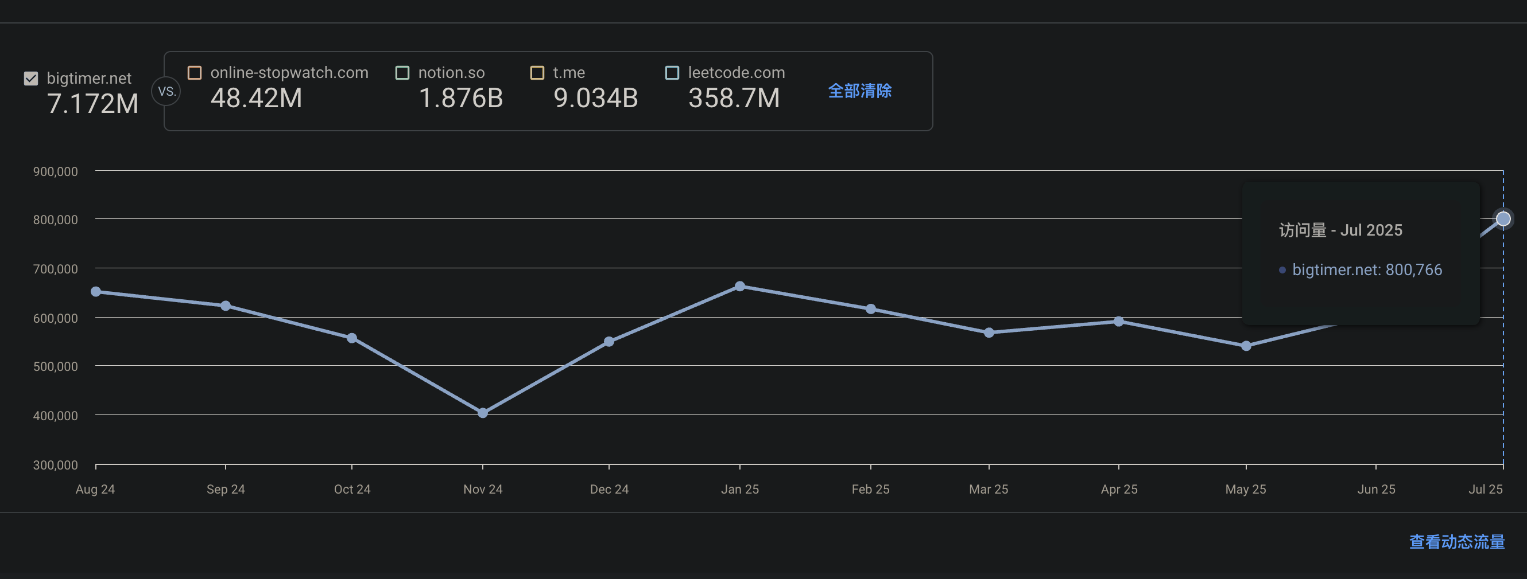
Task: Select the Oct 24 data point
Action: 351,338
